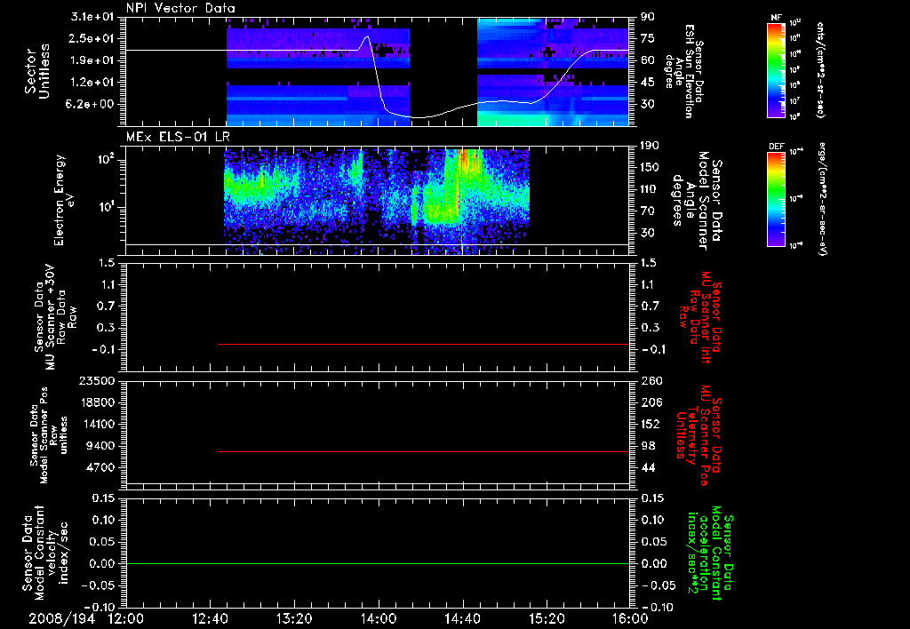This screenshot has height=629, width=910.
Task: Click the '12:40' time tick label
Action: coord(210,618)
